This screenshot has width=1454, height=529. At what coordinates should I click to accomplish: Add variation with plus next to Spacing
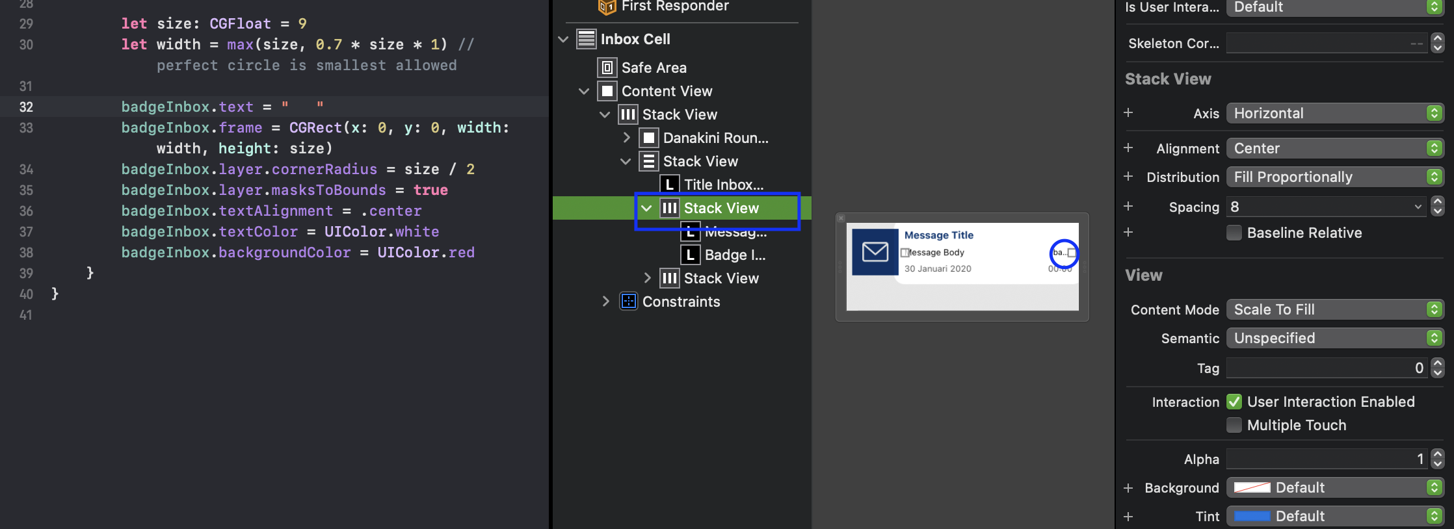pos(1128,206)
